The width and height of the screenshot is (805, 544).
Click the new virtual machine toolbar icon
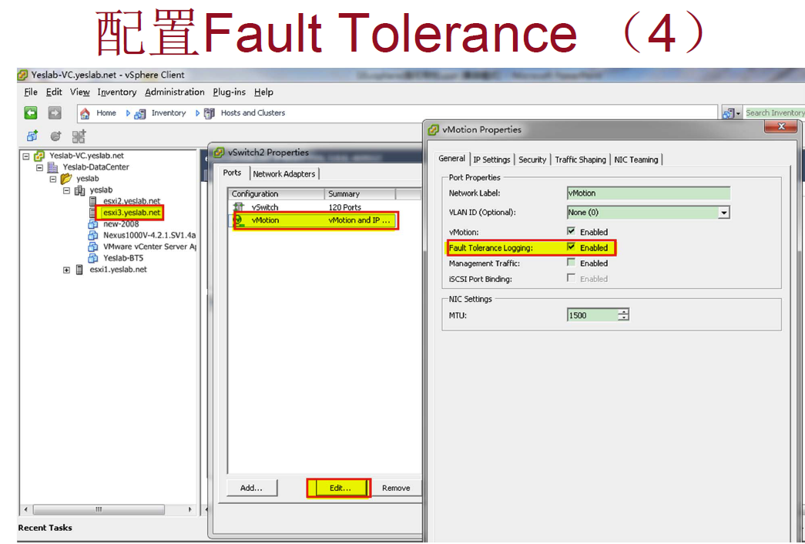32,136
